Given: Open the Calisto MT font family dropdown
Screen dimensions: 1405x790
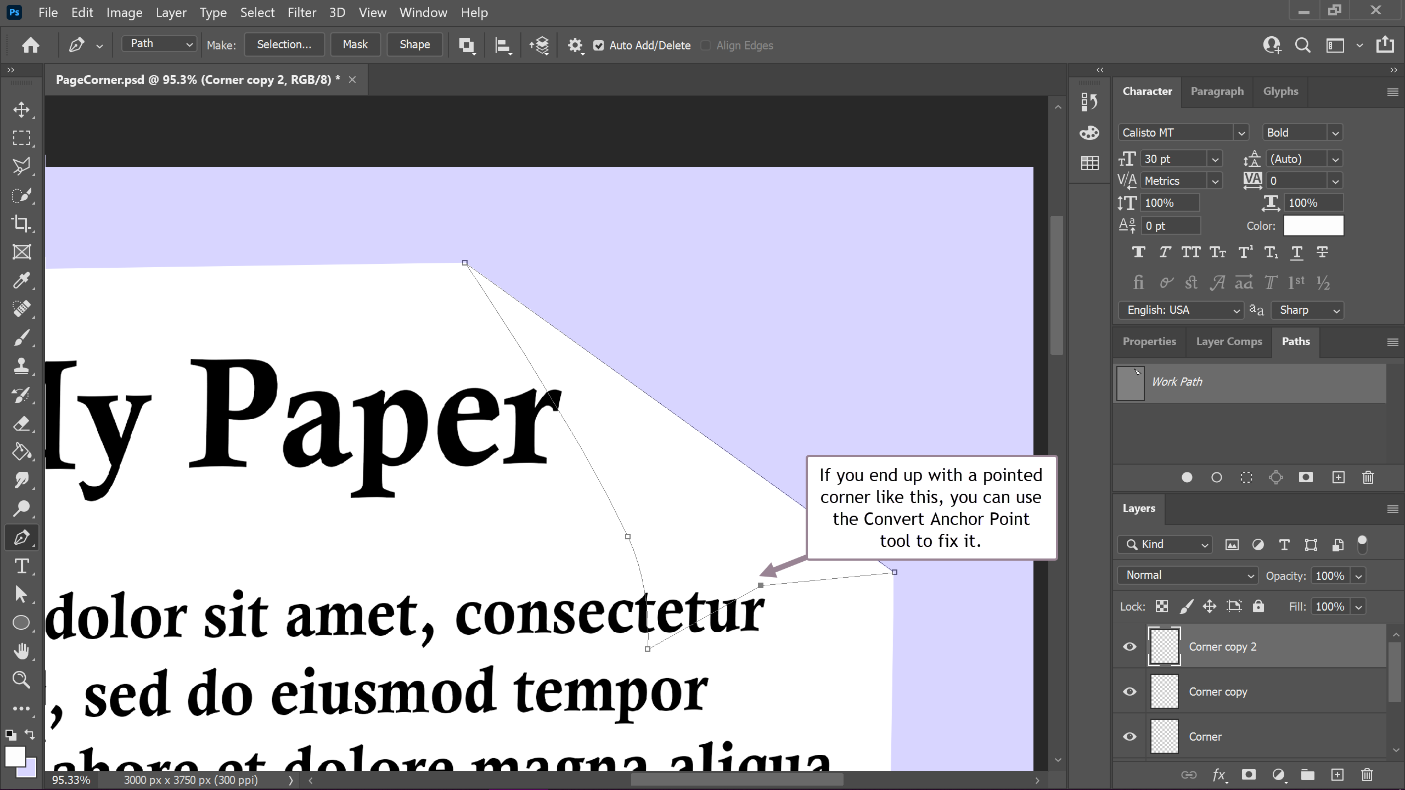Looking at the screenshot, I should [1240, 133].
